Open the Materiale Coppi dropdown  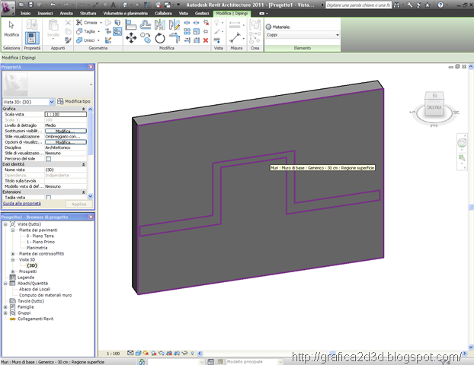click(x=337, y=35)
